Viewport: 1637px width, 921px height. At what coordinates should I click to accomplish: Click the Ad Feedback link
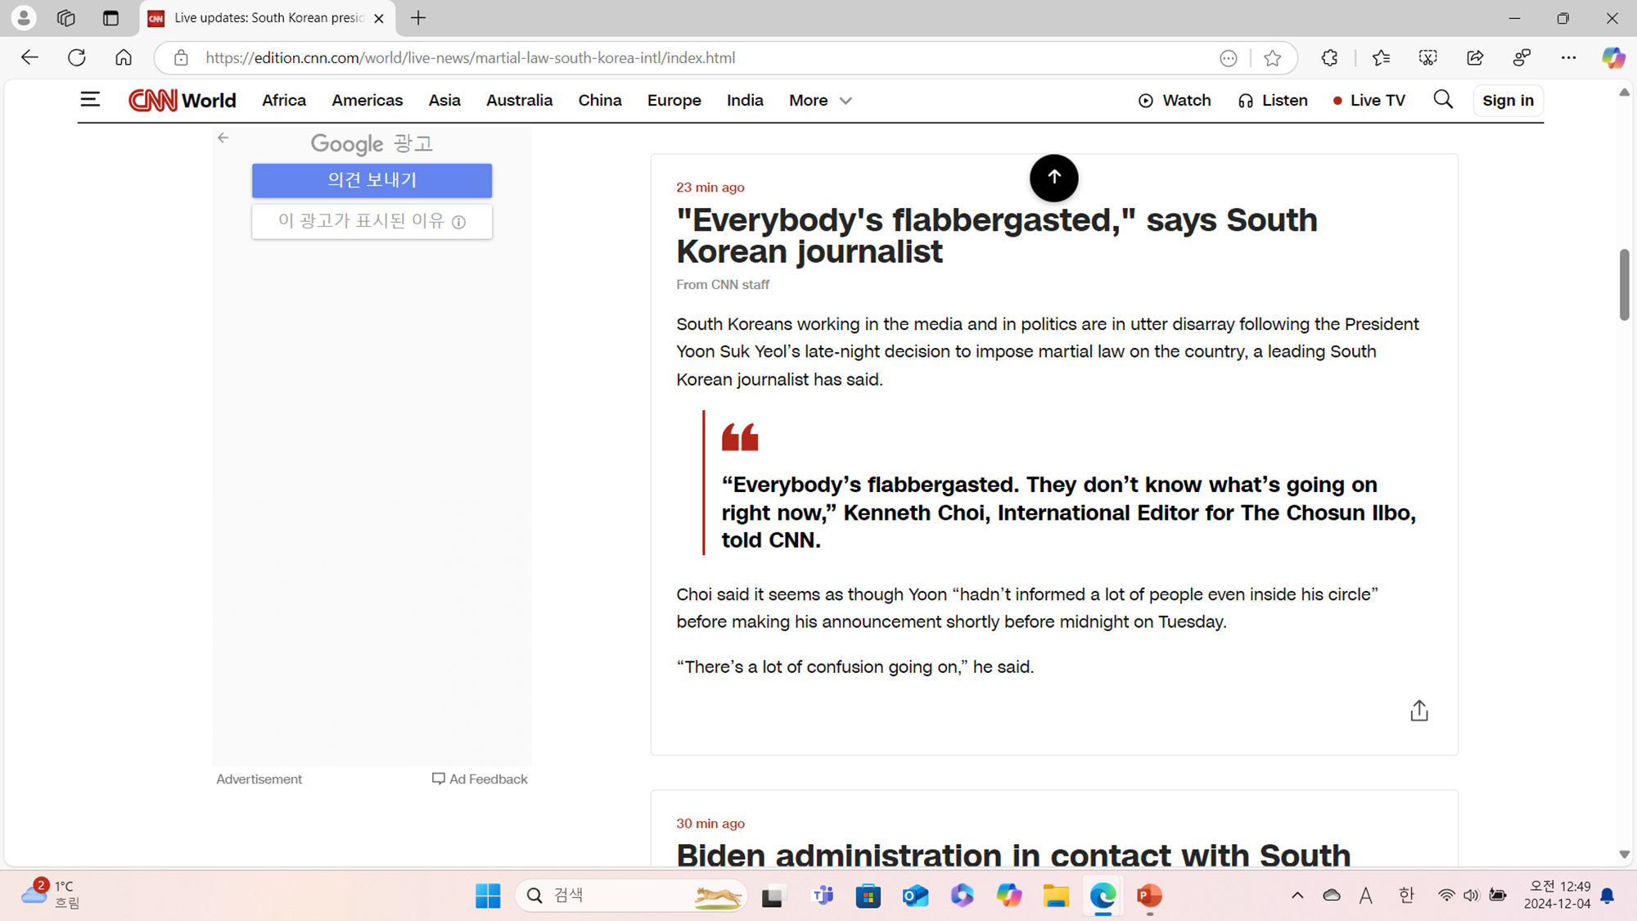click(x=480, y=779)
